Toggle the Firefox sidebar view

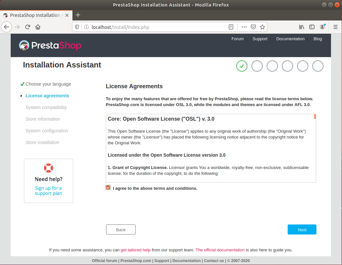coord(312,27)
